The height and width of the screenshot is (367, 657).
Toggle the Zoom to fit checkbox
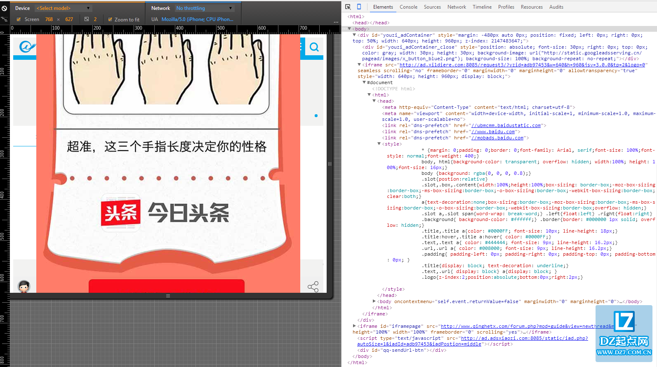coord(110,19)
